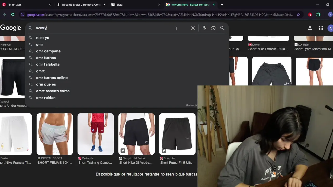Open Google Lens image search icon
The height and width of the screenshot is (187, 333).
coord(213,28)
